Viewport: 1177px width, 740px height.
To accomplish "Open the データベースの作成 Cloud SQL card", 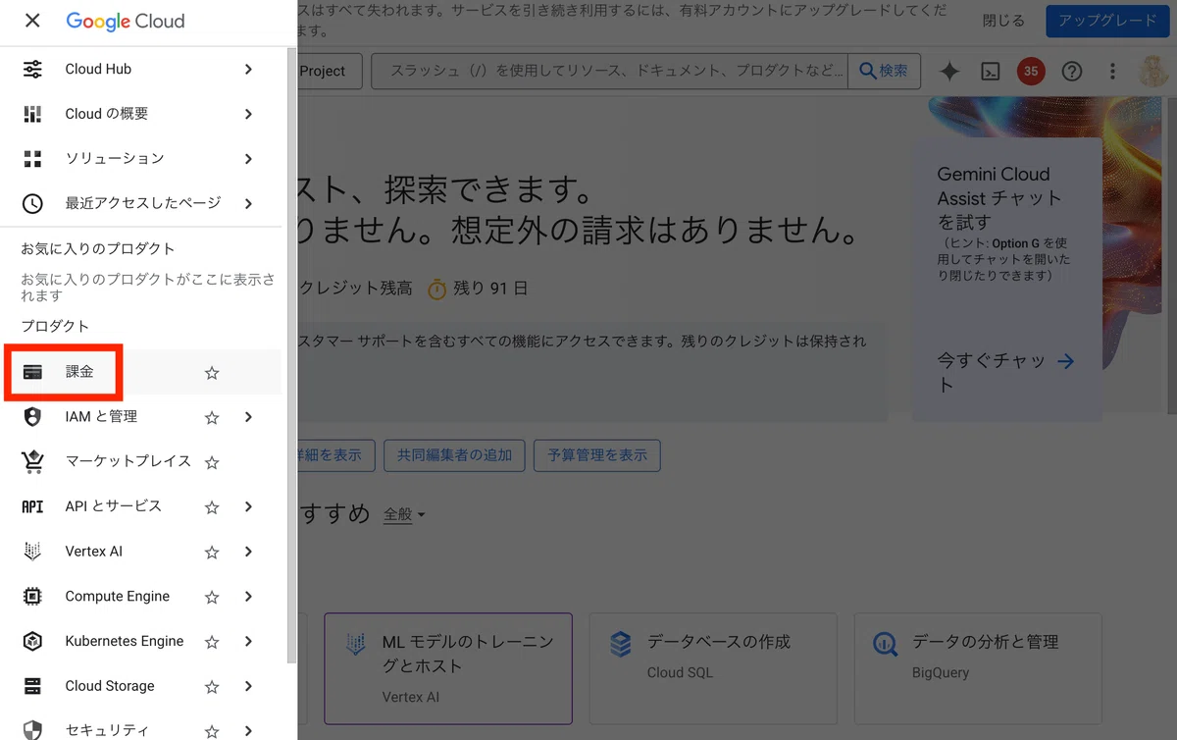I will 713,668.
